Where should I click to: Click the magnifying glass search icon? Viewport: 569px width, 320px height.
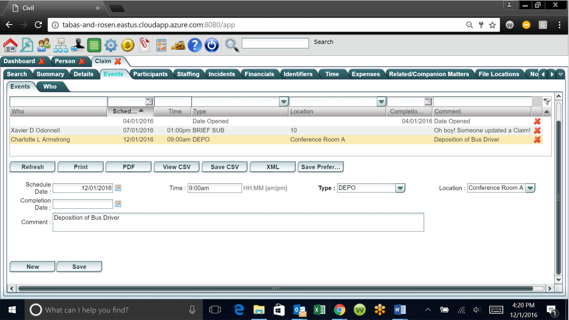tap(232, 45)
